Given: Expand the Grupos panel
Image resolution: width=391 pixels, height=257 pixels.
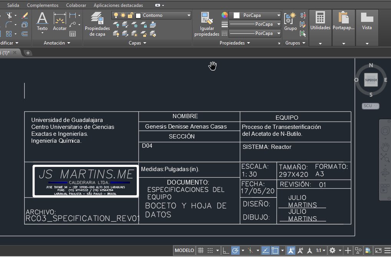Looking at the screenshot, I should coord(295,43).
